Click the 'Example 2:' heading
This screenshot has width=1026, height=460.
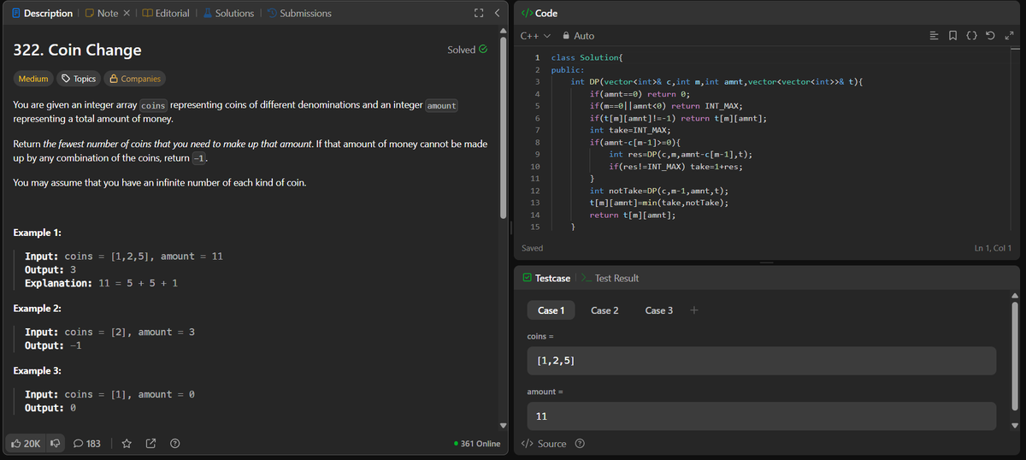pyautogui.click(x=38, y=308)
